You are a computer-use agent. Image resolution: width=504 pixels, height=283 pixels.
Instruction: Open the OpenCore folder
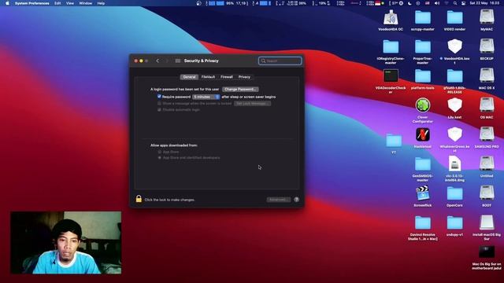point(454,194)
